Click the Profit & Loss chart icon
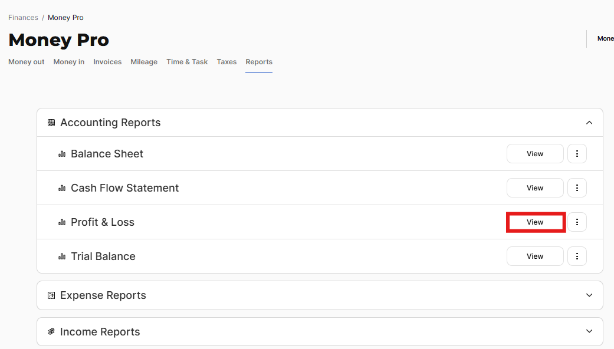This screenshot has height=349, width=614. 62,222
